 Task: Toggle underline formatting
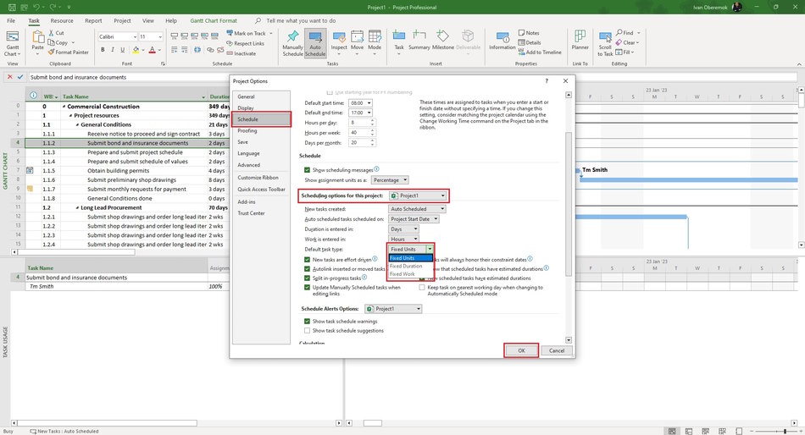point(122,50)
